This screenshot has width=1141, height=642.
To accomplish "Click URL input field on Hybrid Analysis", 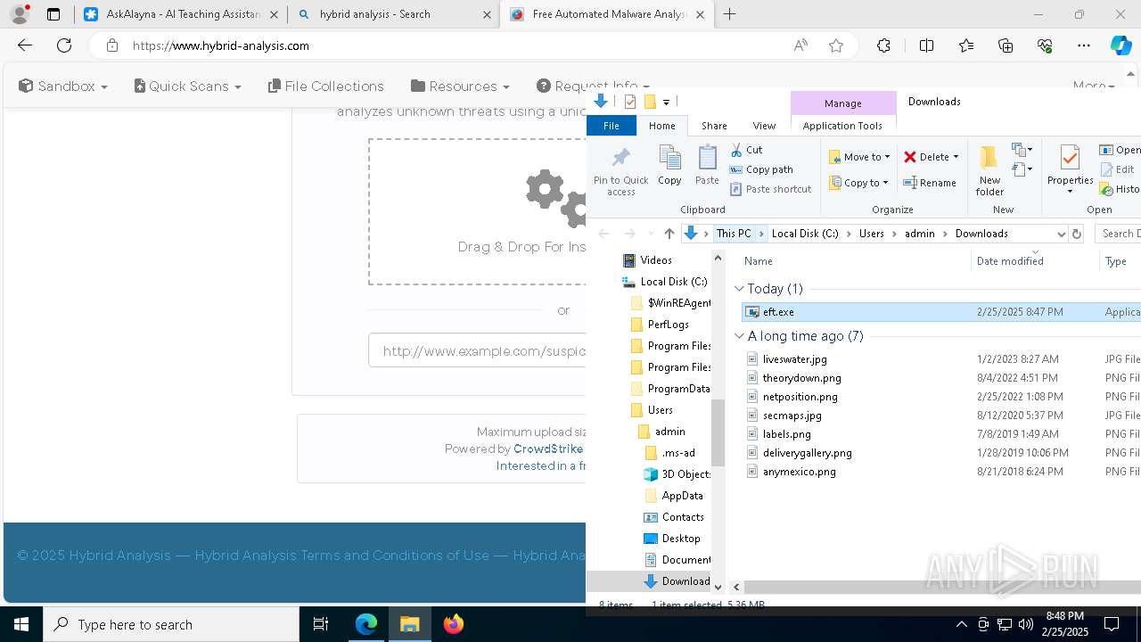I will [478, 350].
